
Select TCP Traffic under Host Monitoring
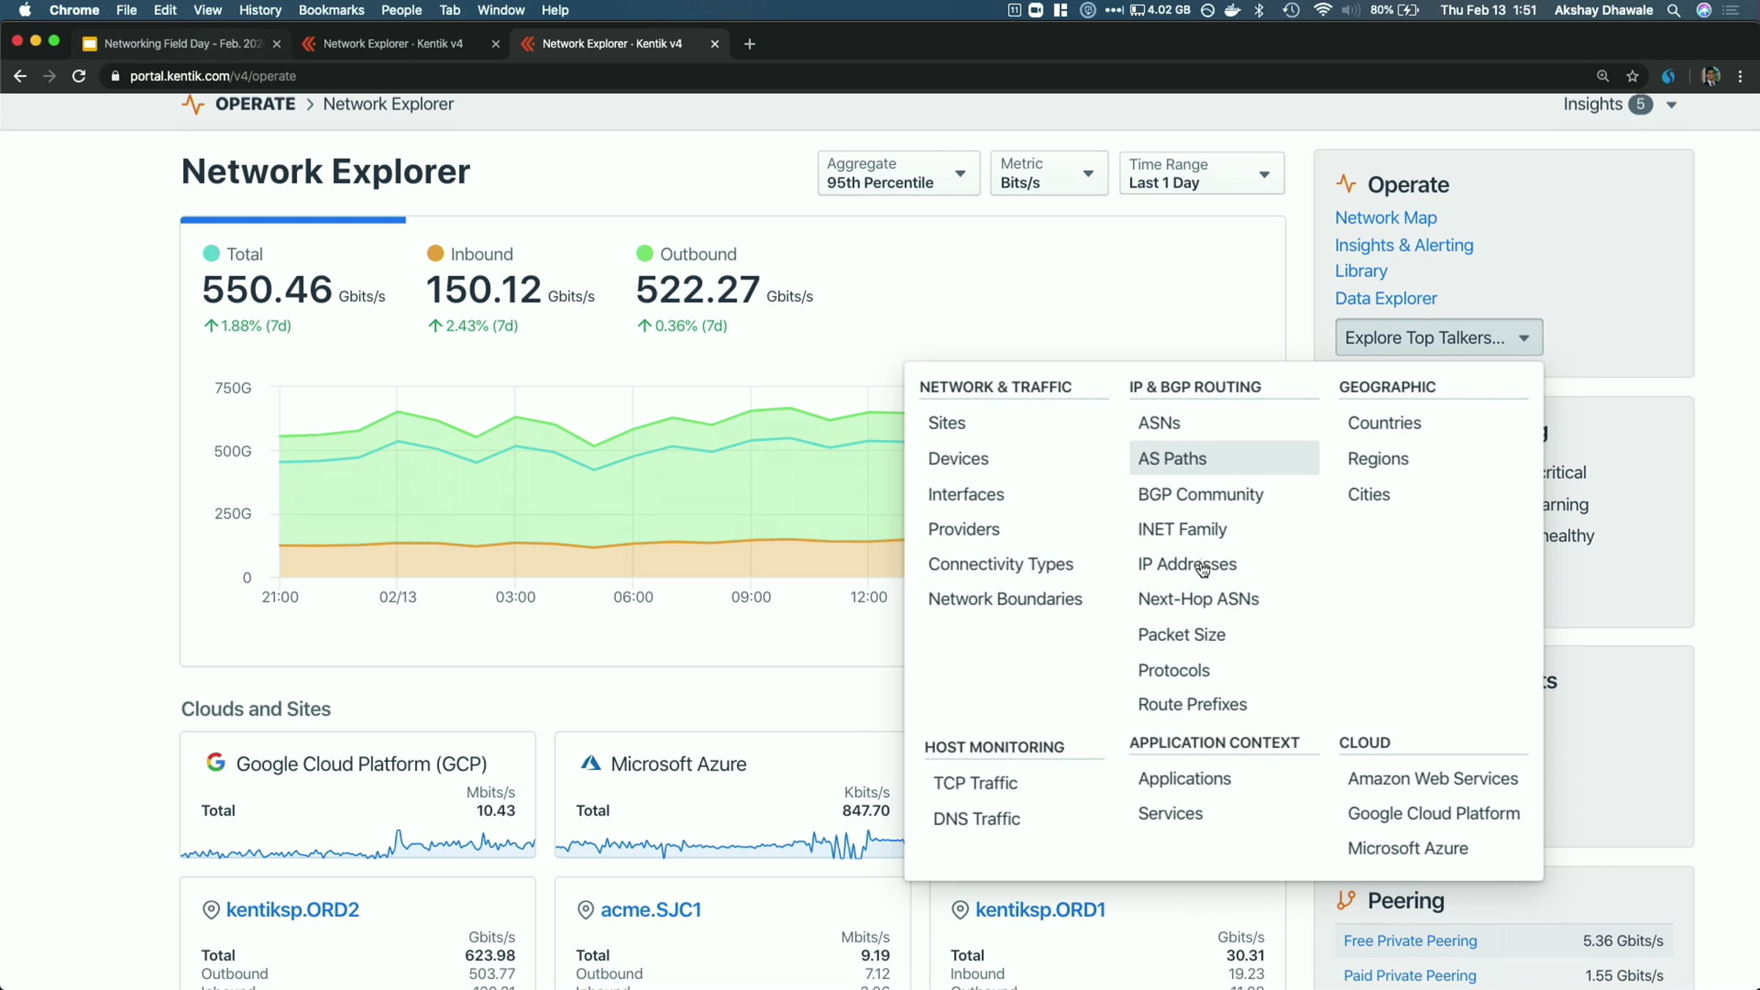pos(975,783)
